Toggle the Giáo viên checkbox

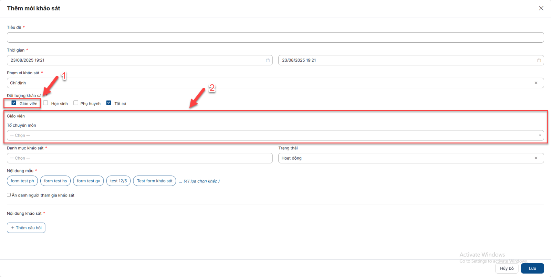(14, 103)
